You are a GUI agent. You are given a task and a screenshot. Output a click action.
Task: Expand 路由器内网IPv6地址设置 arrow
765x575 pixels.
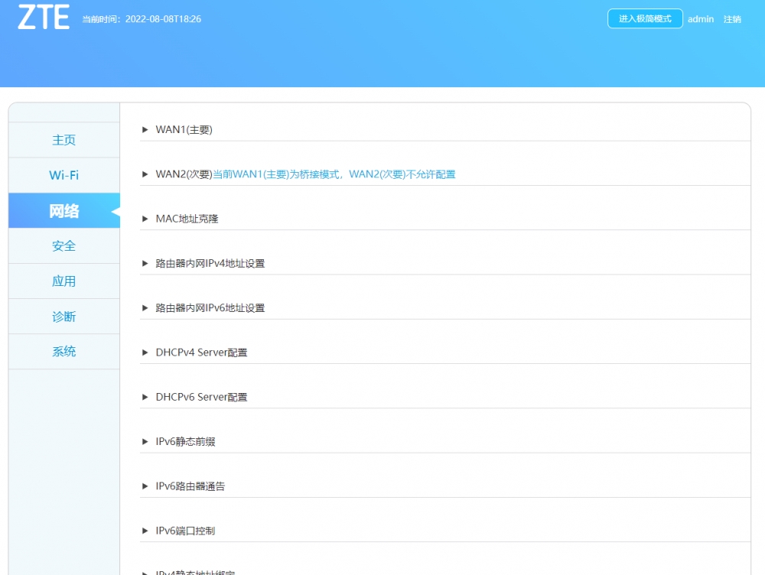145,307
